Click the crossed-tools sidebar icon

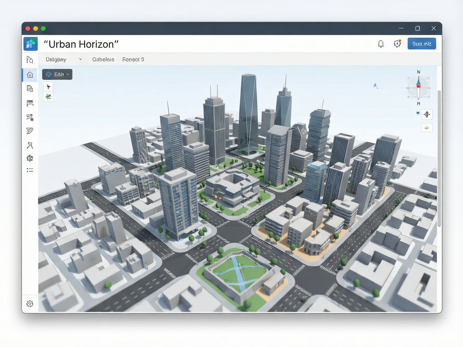(30, 145)
